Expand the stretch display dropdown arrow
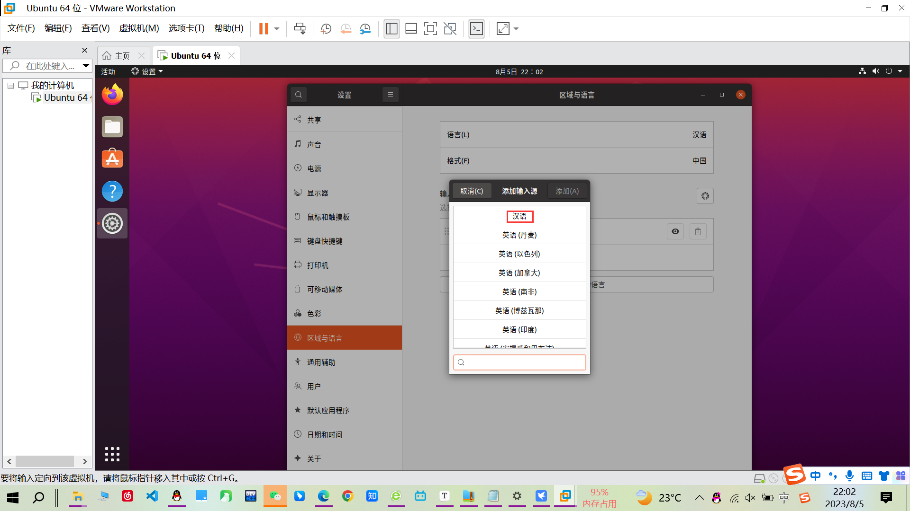This screenshot has width=910, height=511. 516,29
